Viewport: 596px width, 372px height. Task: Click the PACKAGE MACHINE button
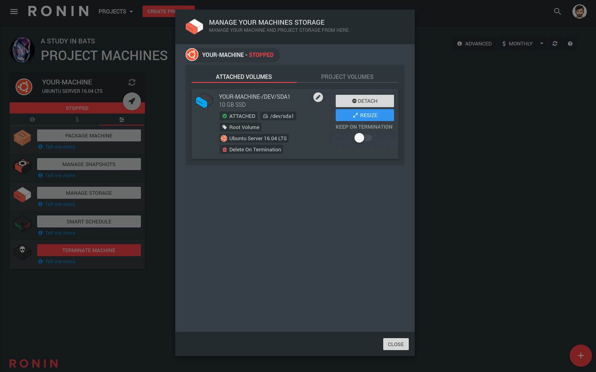(x=89, y=135)
